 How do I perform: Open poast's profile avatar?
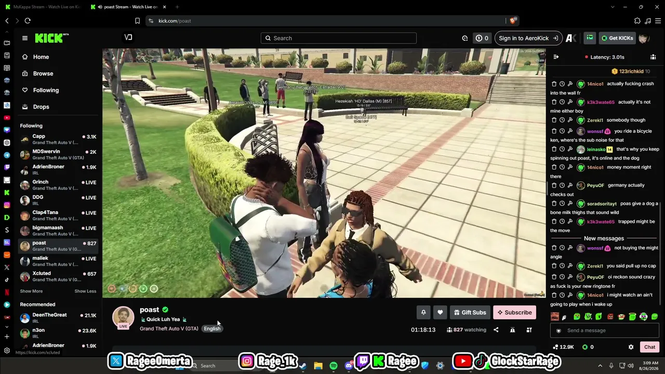point(123,317)
